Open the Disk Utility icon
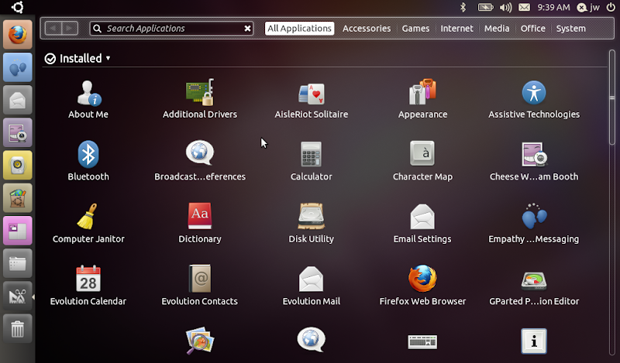Image resolution: width=620 pixels, height=363 pixels. click(311, 217)
